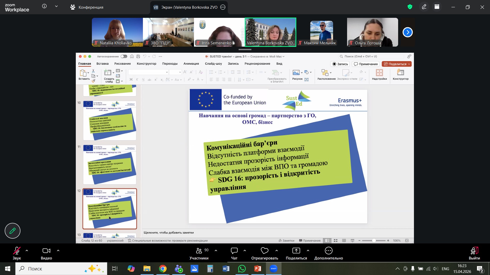
Task: Click the PowerPoint zoom slider handle
Action: pyautogui.click(x=374, y=241)
